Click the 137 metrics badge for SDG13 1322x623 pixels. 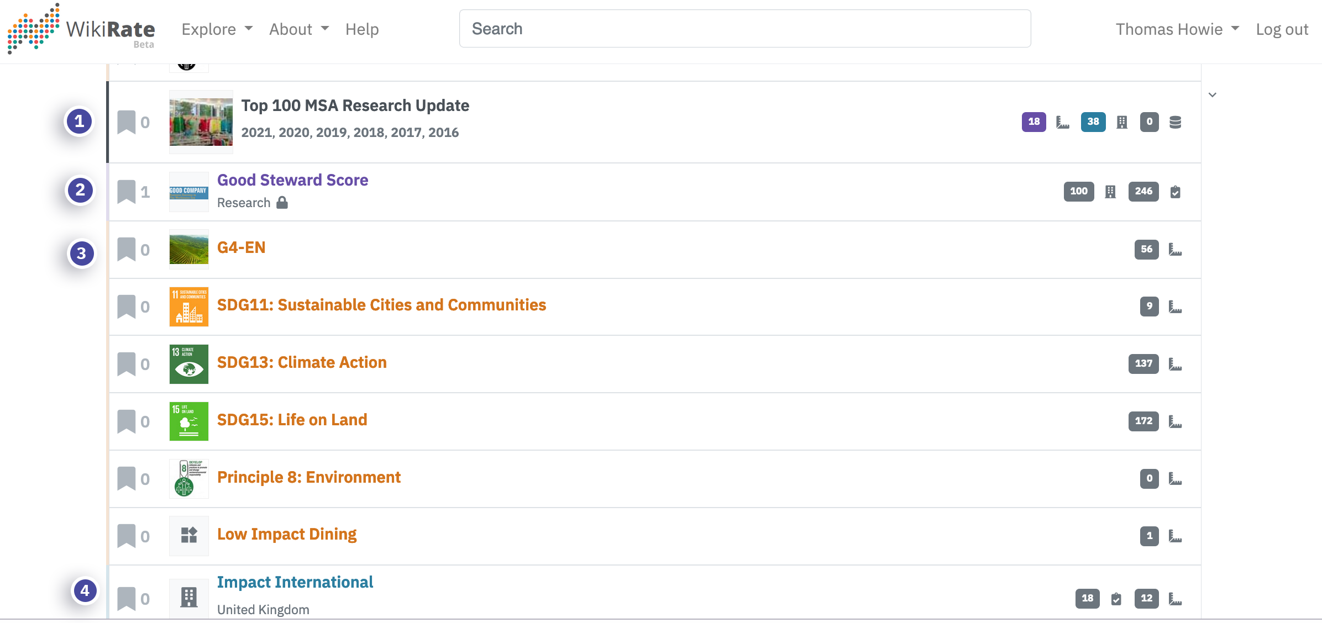(1144, 363)
